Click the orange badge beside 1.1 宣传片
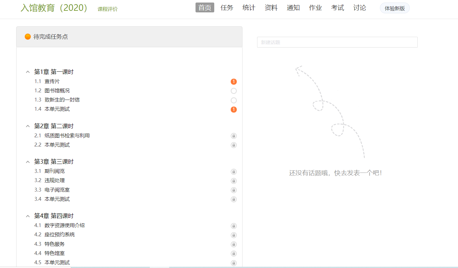This screenshot has width=458, height=268. tap(234, 82)
